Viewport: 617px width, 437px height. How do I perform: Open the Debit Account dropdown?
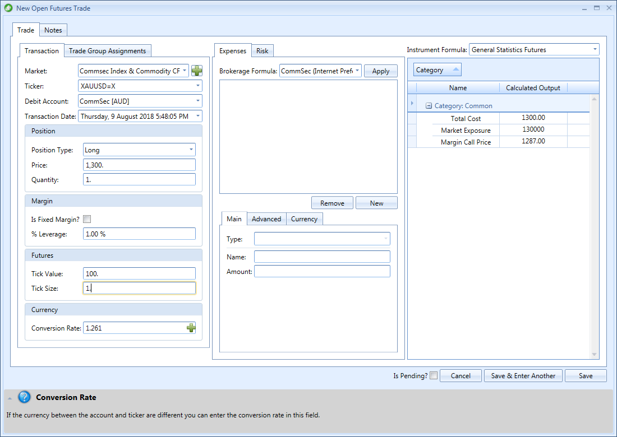[198, 101]
